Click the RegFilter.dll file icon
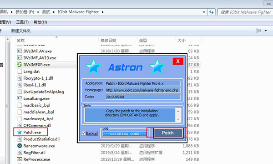This screenshot has width=273, height=164. point(20,153)
